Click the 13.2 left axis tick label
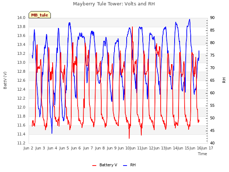This screenshot has height=172, width=229. [x=21, y=53]
